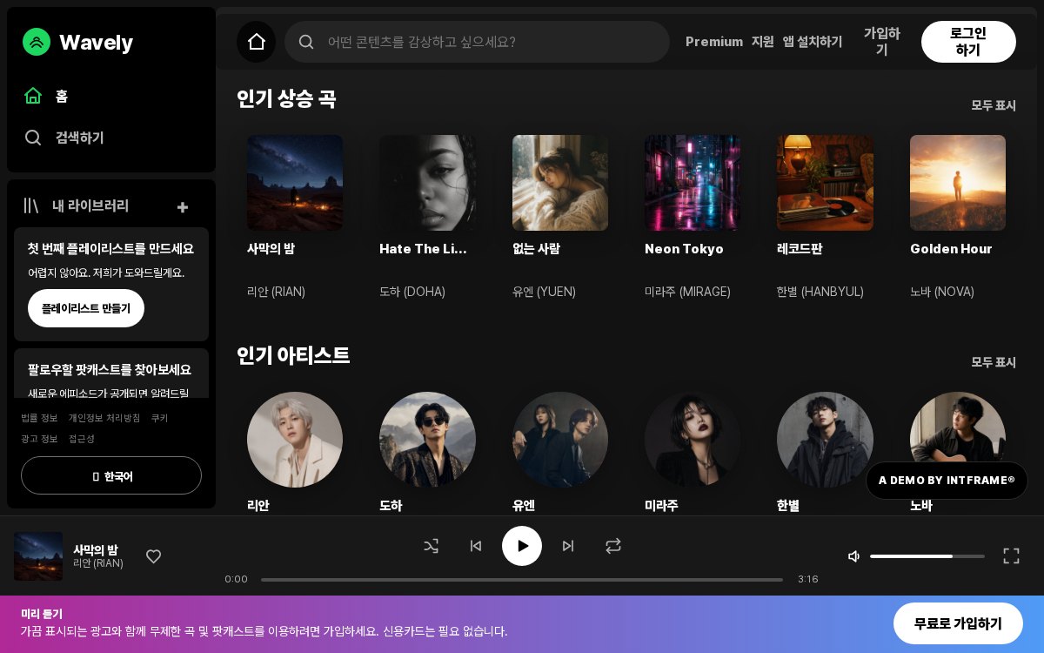Click artist name 노바 (NOVA)

pyautogui.click(x=942, y=292)
